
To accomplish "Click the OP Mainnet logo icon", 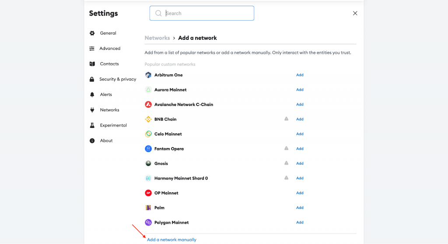I will pos(148,193).
